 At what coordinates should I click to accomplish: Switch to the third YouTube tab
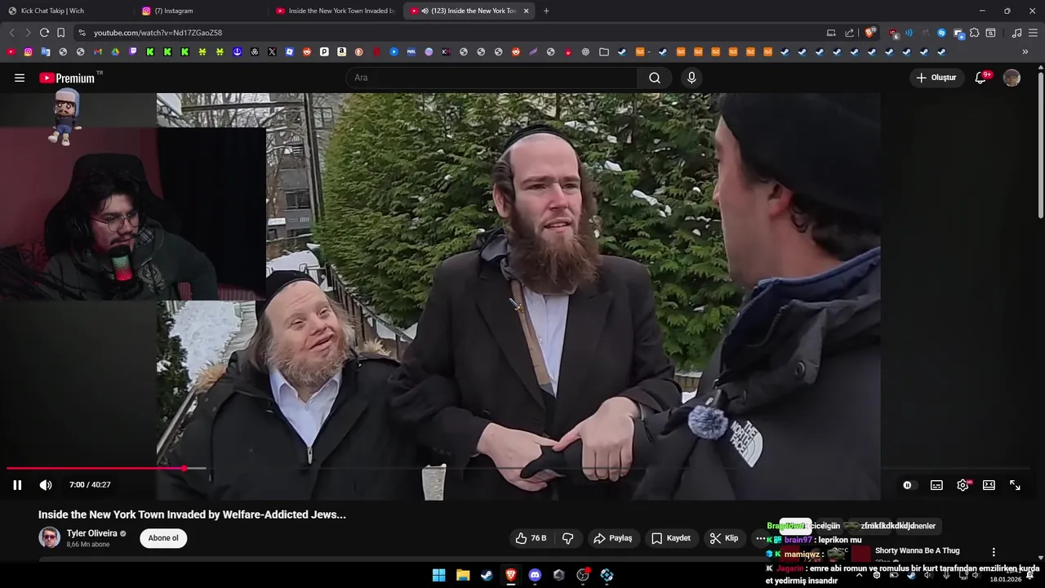(336, 11)
